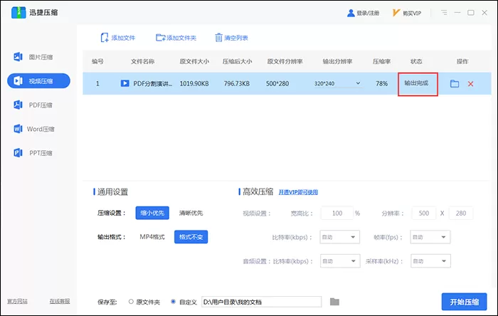The image size is (498, 316).
Task: Click the video play icon beside PDF分割演讲 file
Action: click(x=124, y=83)
